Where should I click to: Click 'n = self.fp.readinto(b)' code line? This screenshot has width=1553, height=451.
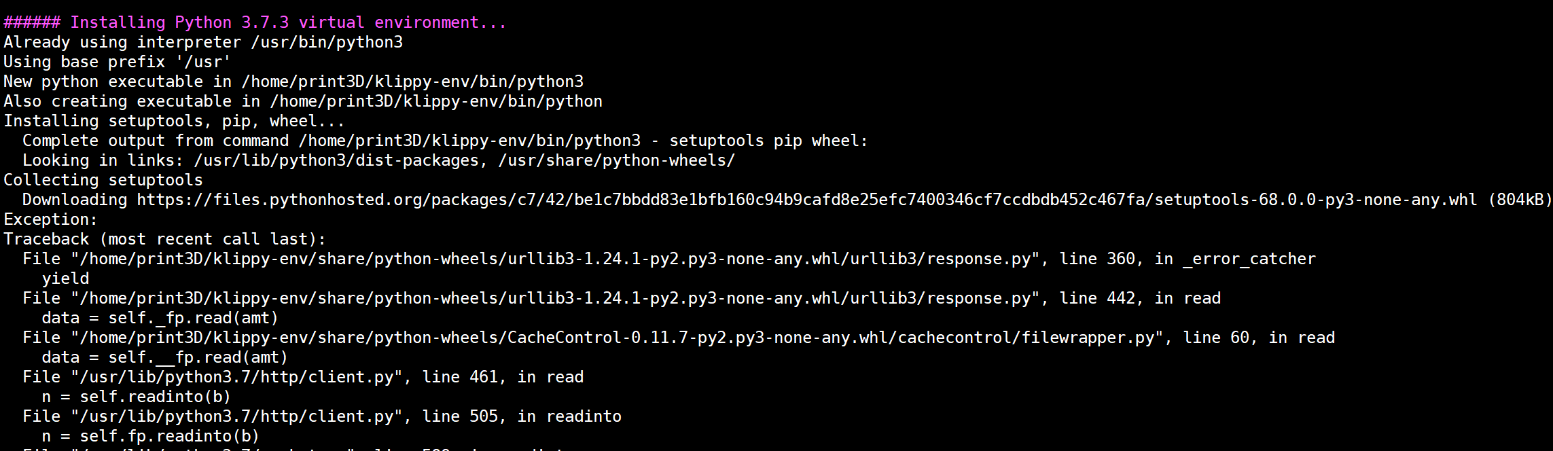click(151, 436)
